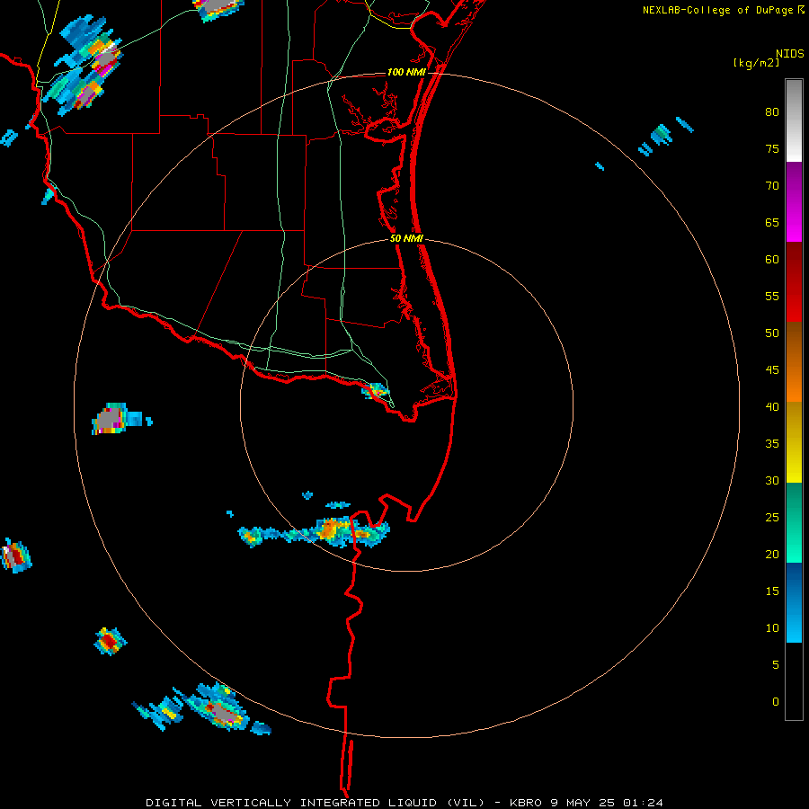Viewport: 809px width, 809px height.
Task: Click the 25 value on the color scale
Action: click(772, 518)
